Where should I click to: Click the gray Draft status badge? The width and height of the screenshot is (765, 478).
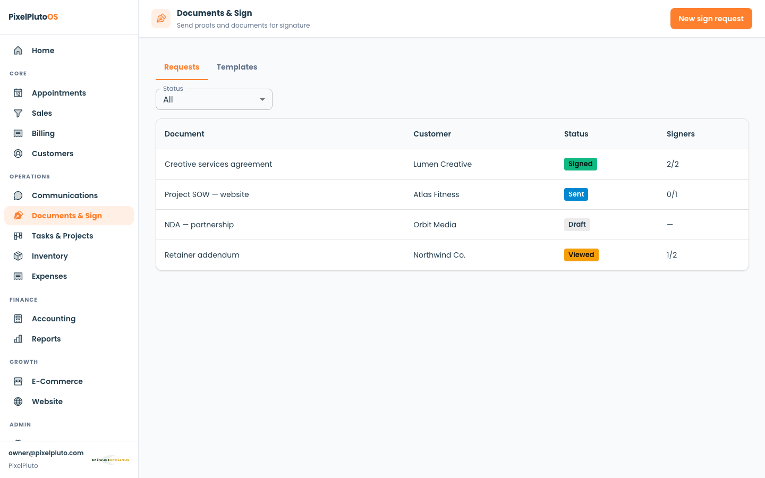577,225
